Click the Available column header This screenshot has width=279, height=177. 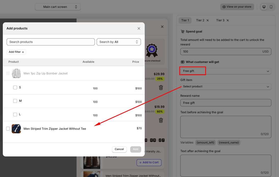[89, 62]
